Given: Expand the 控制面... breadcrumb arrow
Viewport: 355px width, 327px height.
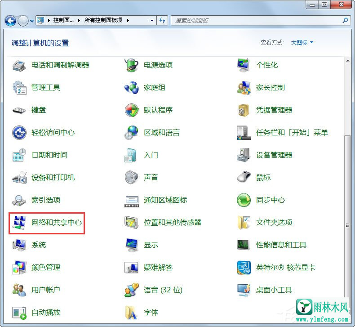Looking at the screenshot, I should point(79,20).
